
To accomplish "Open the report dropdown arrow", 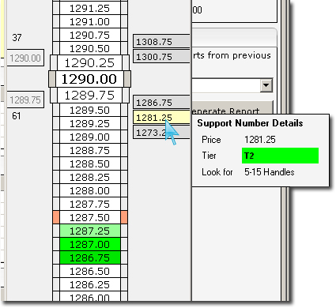I will (266, 85).
